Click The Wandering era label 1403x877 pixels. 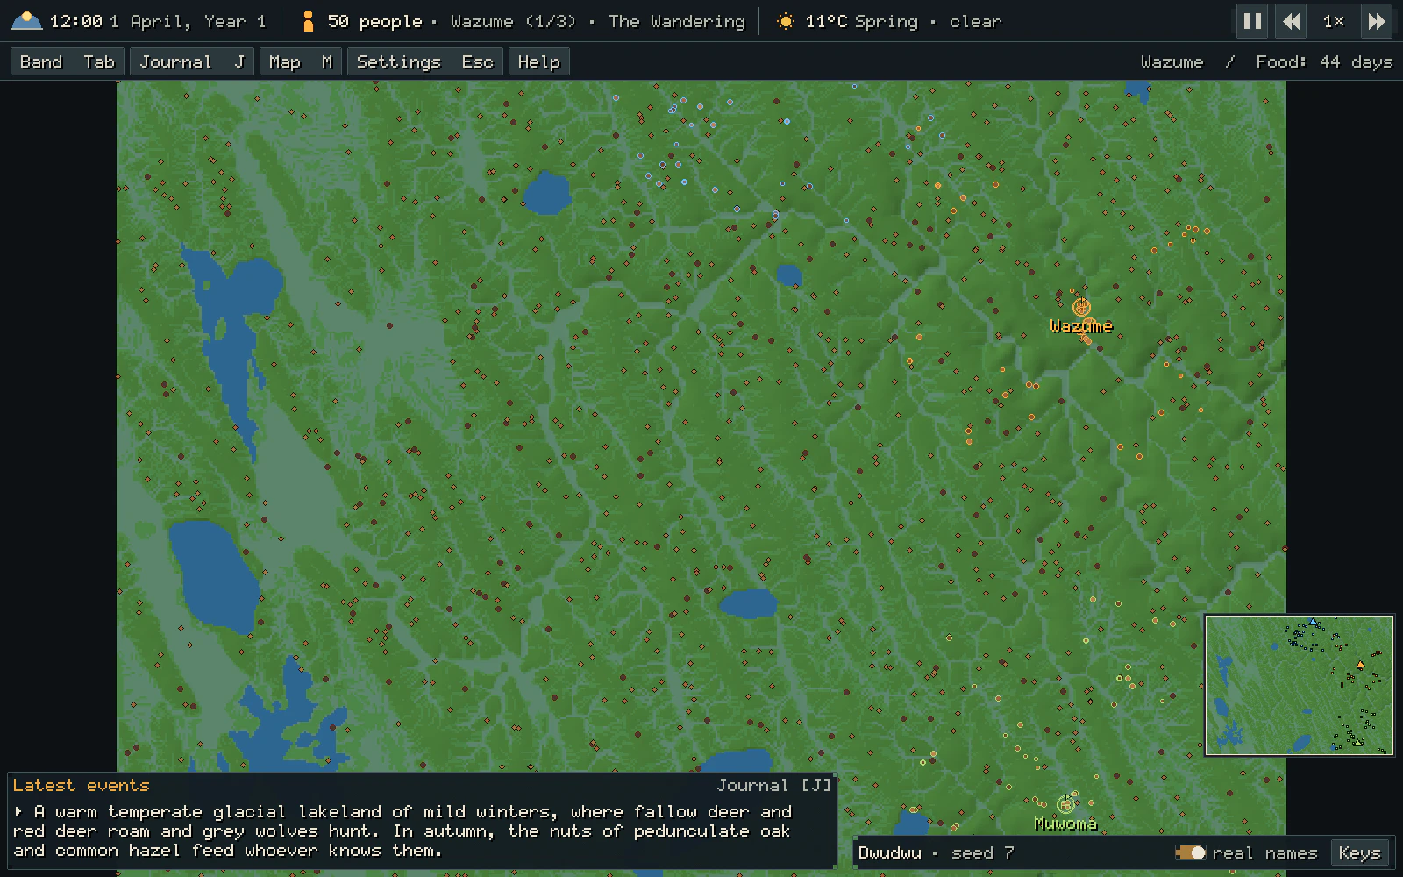pos(677,21)
